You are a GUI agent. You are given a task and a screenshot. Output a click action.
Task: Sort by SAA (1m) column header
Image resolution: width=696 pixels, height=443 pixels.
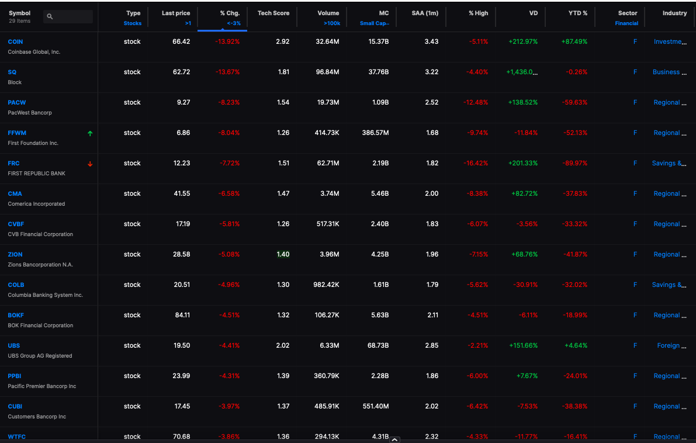(x=425, y=13)
